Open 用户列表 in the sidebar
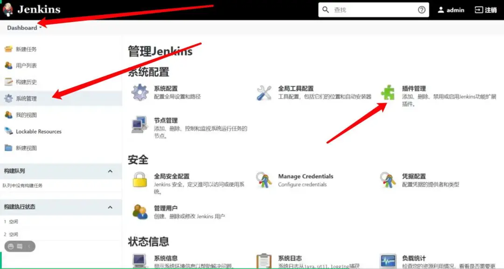Screen dimensions: 504x269 [26, 66]
